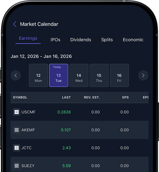
Task: Open the IPOs tab
Action: pyautogui.click(x=55, y=40)
